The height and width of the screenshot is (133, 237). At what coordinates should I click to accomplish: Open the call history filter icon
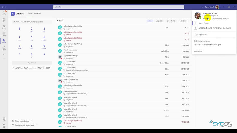click(x=191, y=21)
